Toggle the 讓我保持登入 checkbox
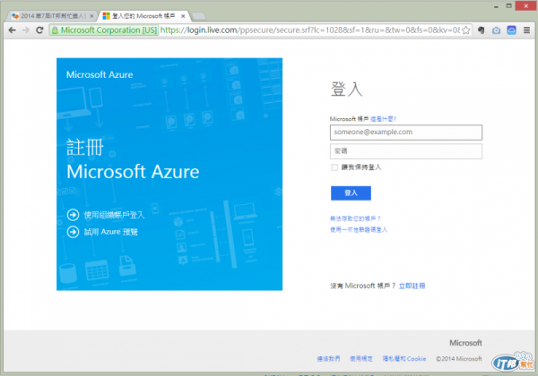 coord(334,167)
